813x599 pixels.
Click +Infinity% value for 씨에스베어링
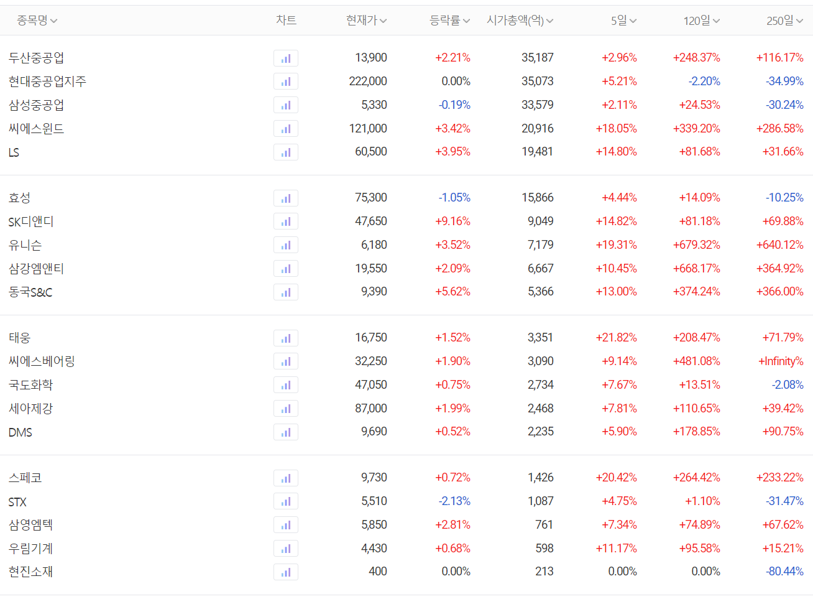click(x=781, y=361)
